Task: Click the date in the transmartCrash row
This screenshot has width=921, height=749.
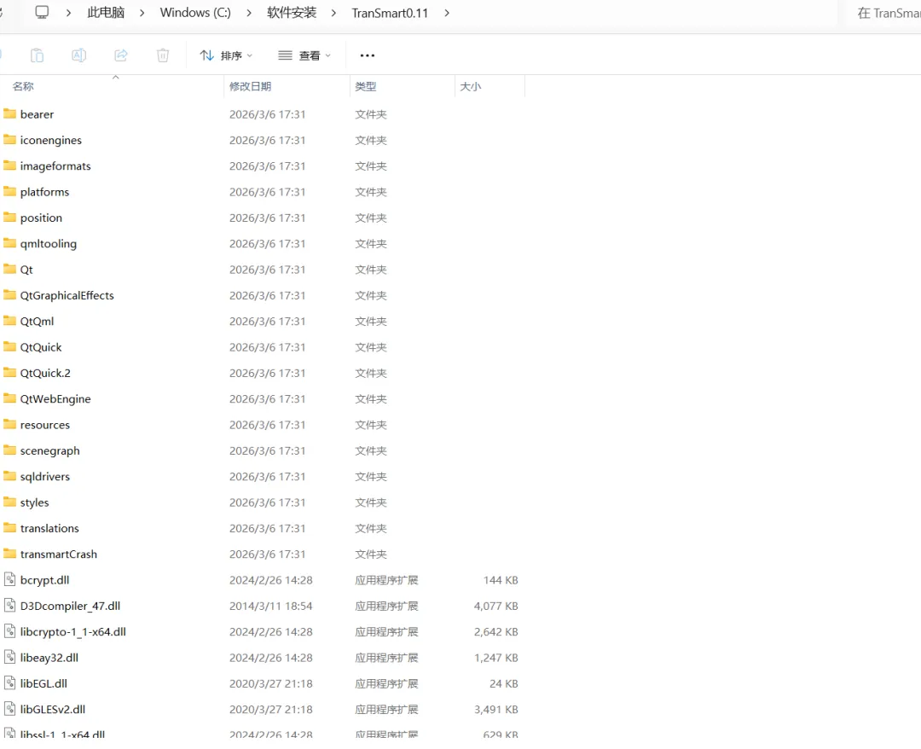Action: [267, 554]
